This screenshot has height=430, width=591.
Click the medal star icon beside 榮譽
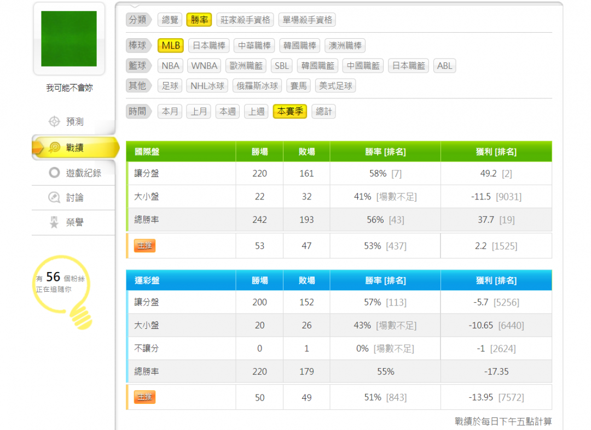coord(54,222)
